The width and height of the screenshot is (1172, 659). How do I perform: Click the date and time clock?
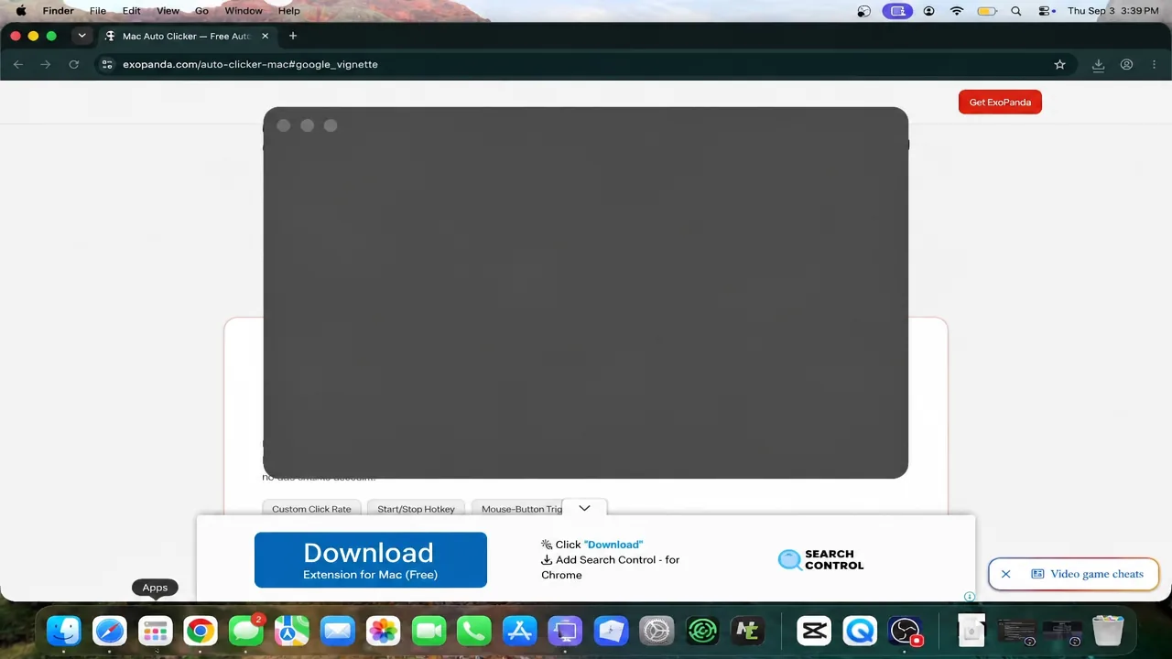point(1112,11)
